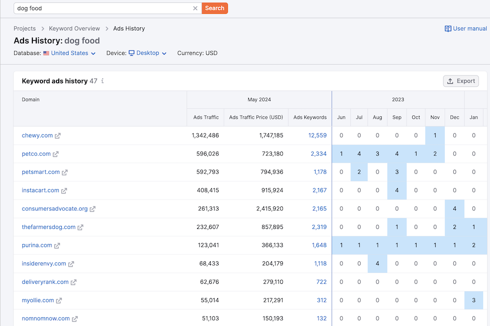
Task: Open consumersadvocate.org domain link
Action: tap(54, 209)
